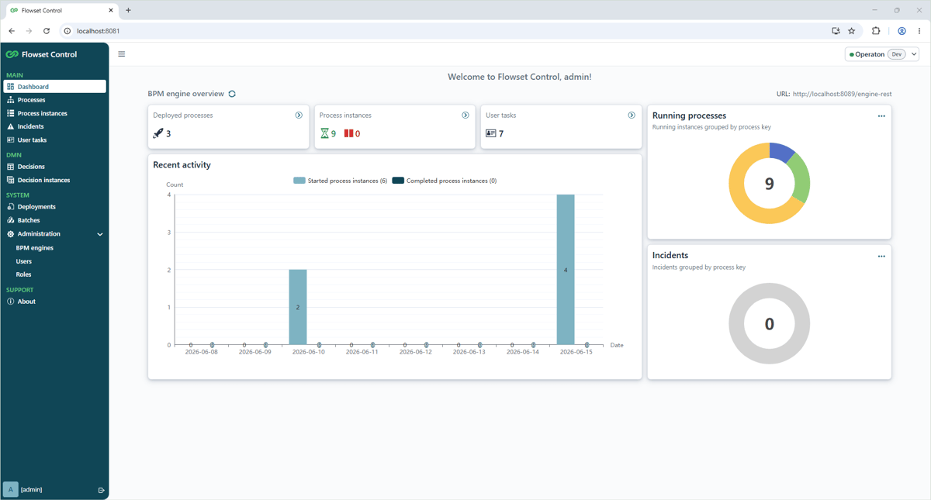The width and height of the screenshot is (931, 500).
Task: Click the Administration gear icon
Action: 10,234
